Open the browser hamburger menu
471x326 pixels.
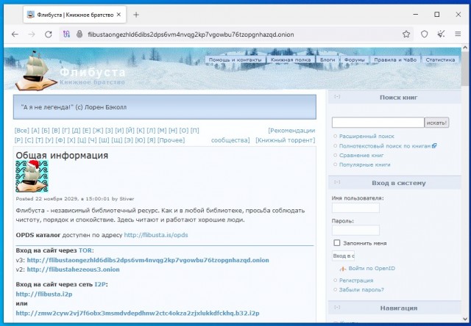point(458,35)
